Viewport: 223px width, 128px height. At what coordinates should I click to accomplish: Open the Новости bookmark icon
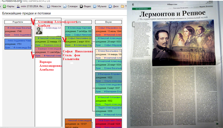(49, 6)
